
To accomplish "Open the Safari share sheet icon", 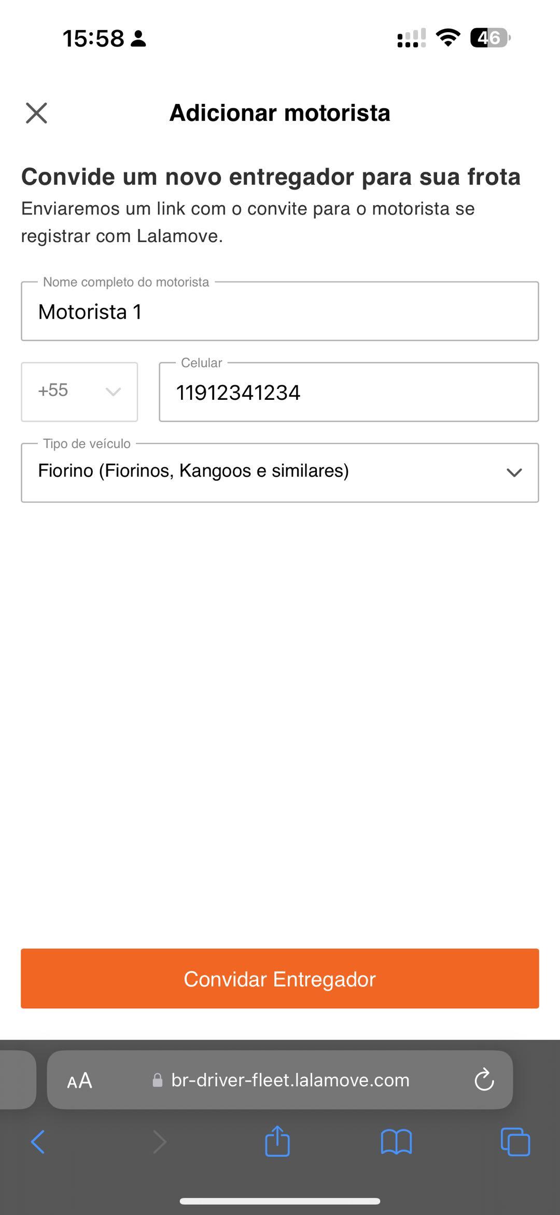I will (277, 1141).
